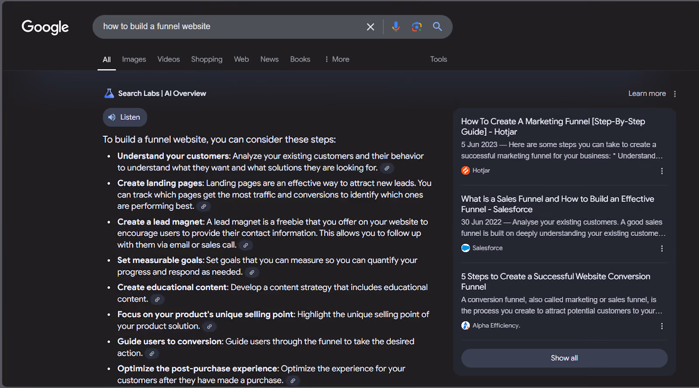This screenshot has width=699, height=388.
Task: Open source link after 'performing best.' bullet
Action: (204, 206)
